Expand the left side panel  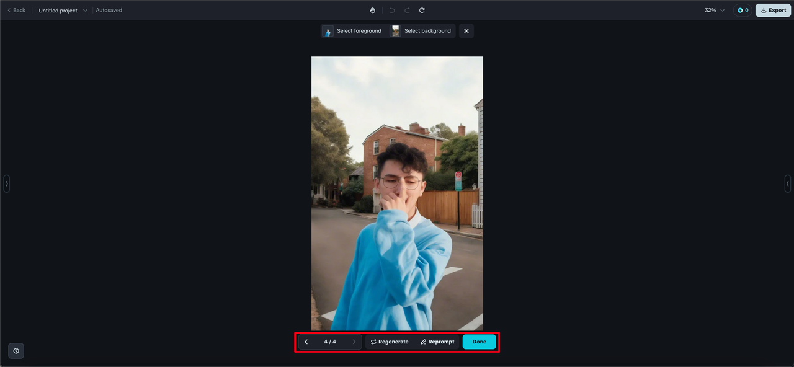[6, 183]
